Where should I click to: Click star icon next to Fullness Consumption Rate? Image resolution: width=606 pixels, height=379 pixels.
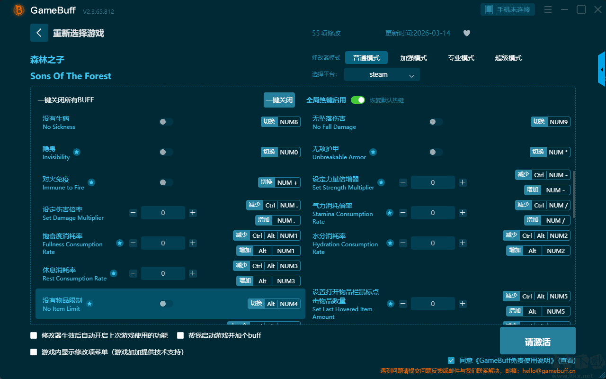pyautogui.click(x=120, y=243)
